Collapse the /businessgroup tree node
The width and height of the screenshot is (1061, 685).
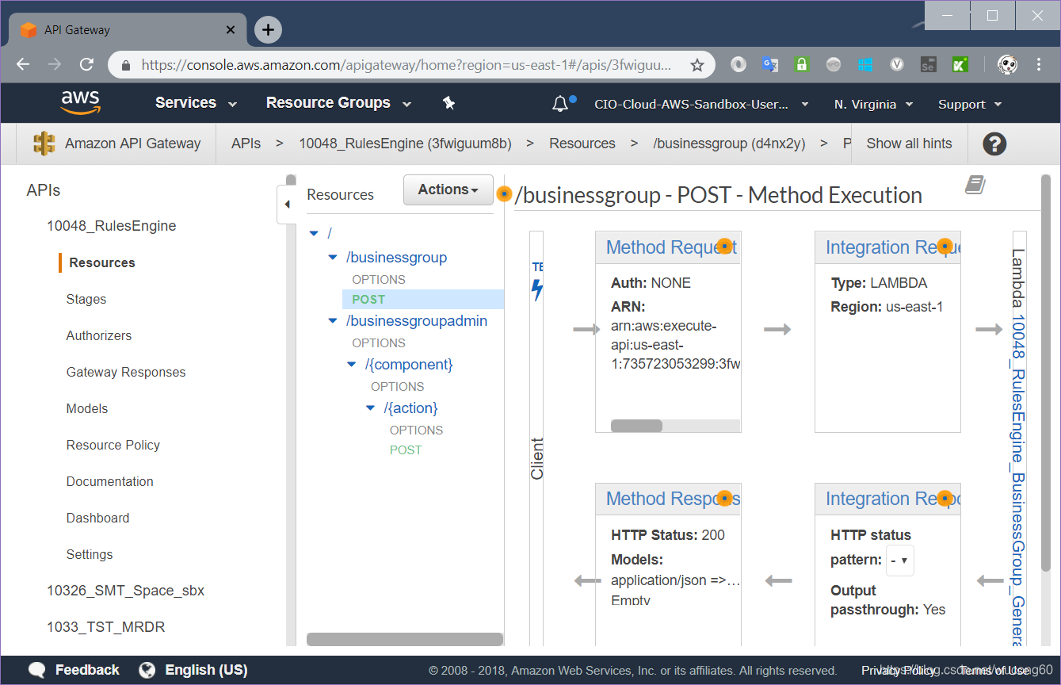[333, 258]
